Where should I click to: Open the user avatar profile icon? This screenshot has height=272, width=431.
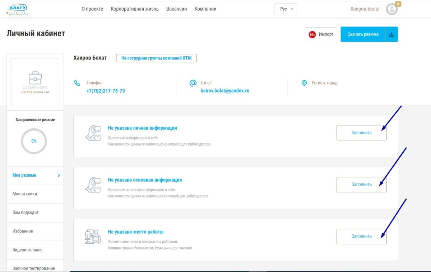392,9
